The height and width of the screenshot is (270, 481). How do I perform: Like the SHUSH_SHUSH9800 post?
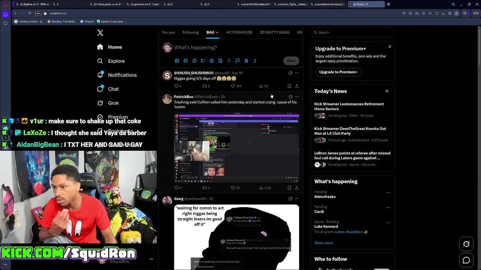[x=235, y=86]
